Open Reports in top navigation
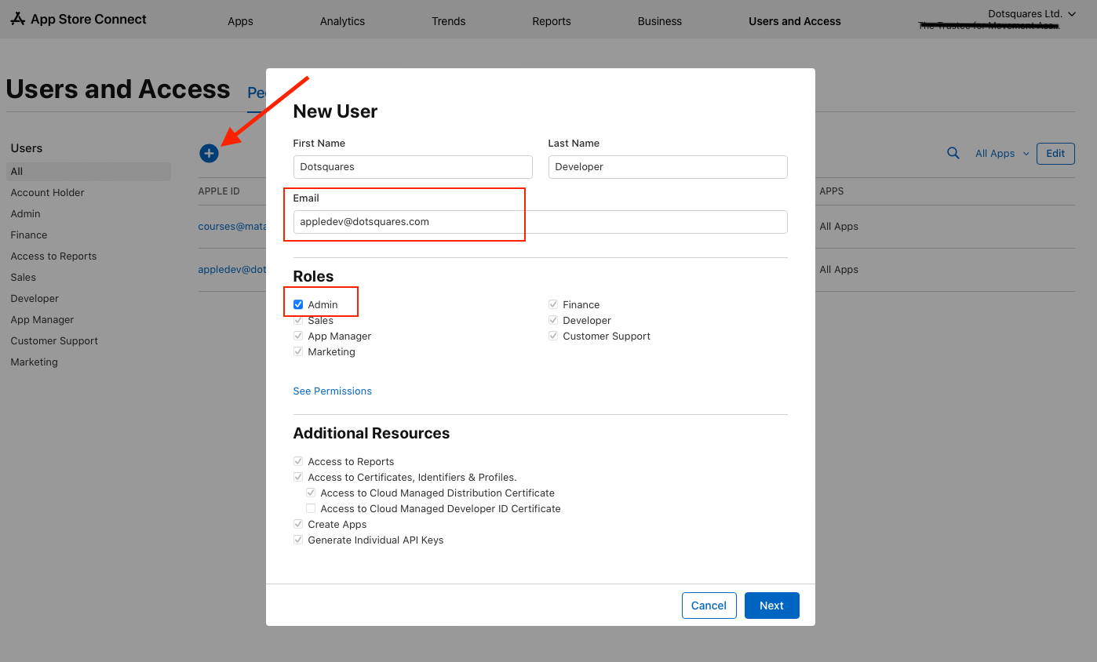This screenshot has width=1097, height=662. tap(552, 21)
